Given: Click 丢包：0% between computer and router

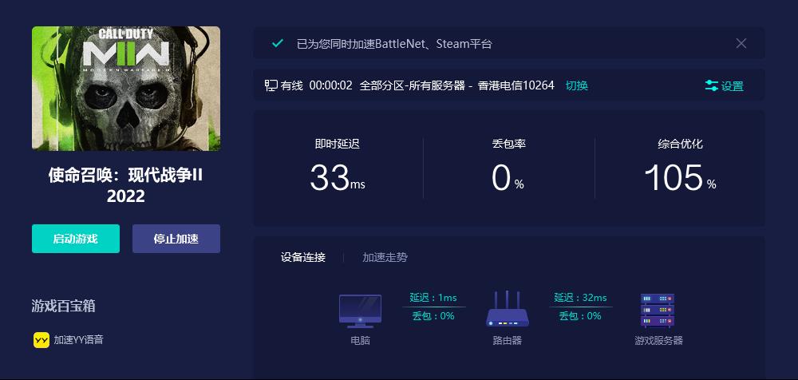Looking at the screenshot, I should click(433, 316).
